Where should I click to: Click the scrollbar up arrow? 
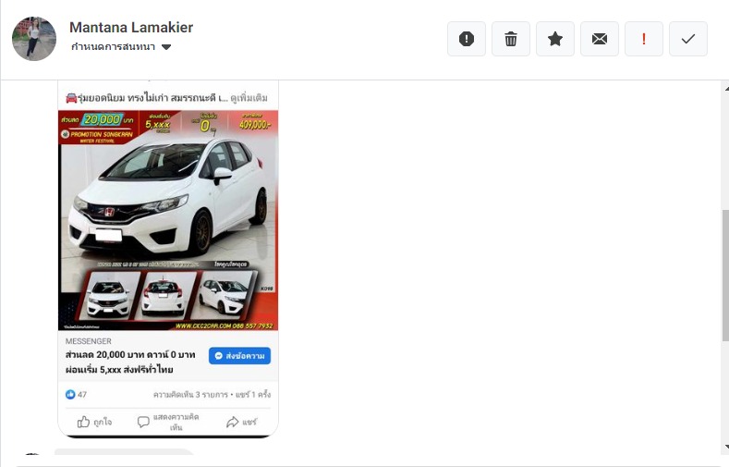tap(725, 88)
